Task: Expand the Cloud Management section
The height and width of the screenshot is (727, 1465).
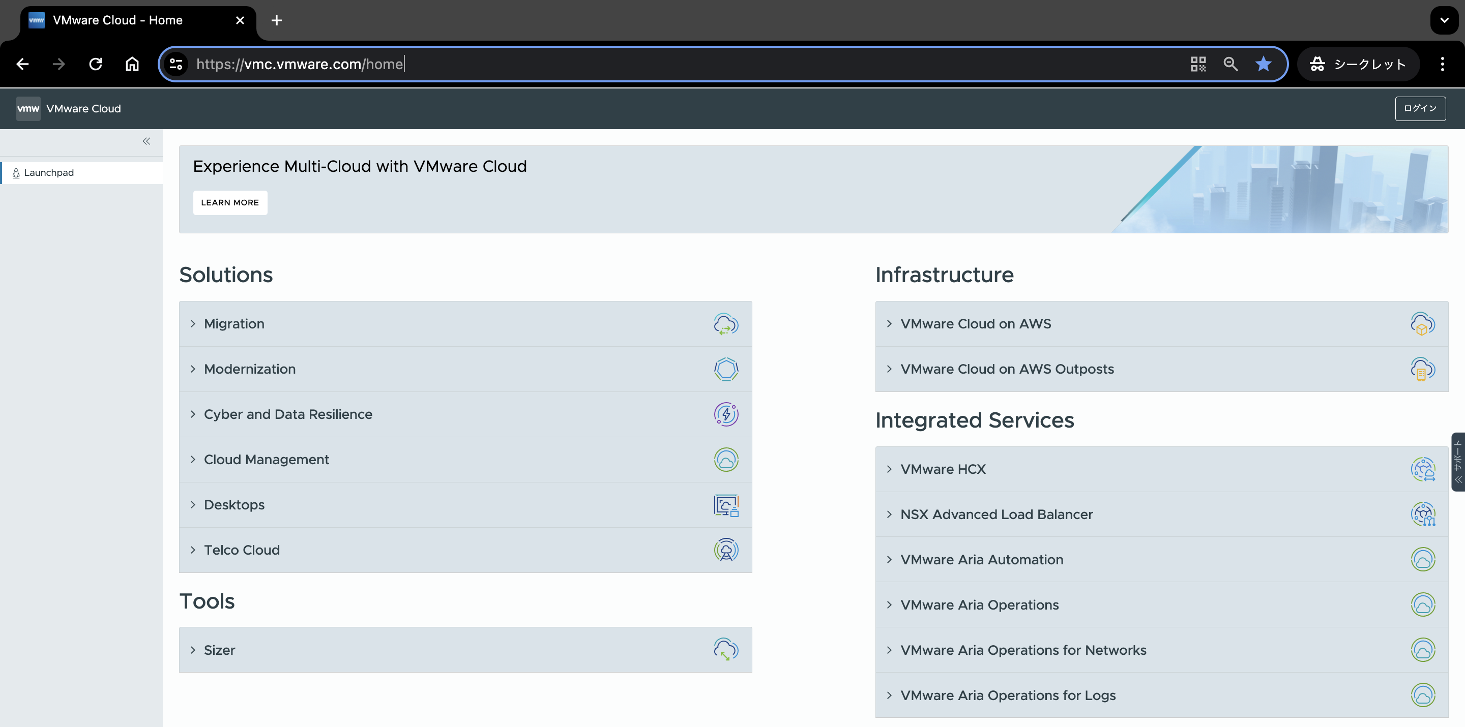Action: (266, 460)
